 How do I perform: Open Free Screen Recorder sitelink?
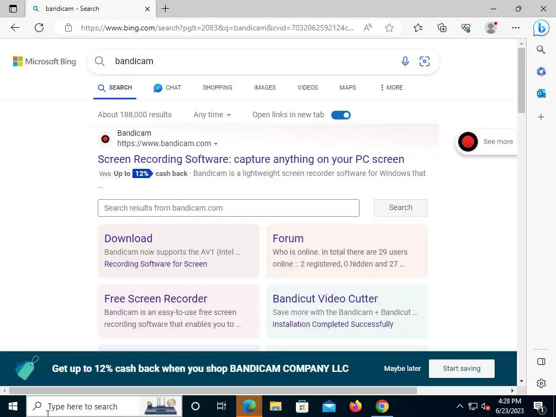156,299
